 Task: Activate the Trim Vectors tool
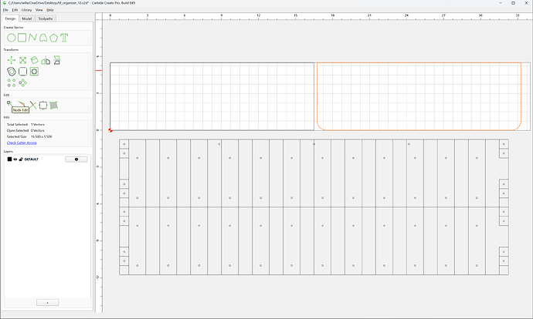32,105
